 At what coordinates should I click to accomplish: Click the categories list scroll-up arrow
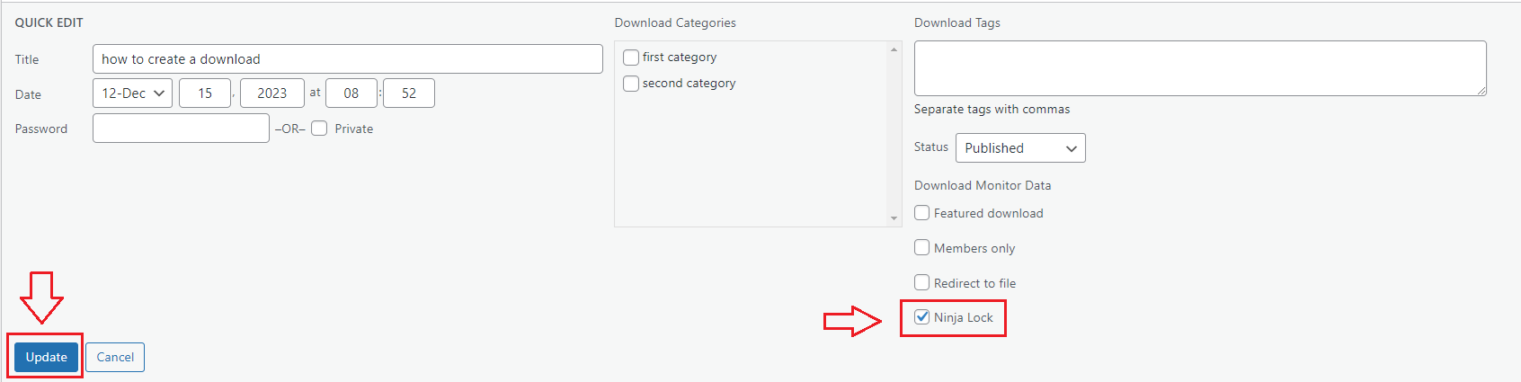[894, 49]
